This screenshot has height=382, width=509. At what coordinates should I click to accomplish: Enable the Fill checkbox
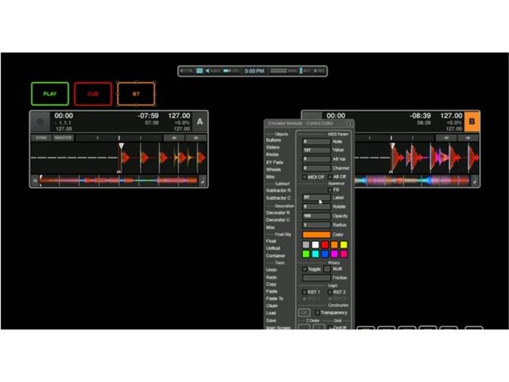pyautogui.click(x=330, y=190)
